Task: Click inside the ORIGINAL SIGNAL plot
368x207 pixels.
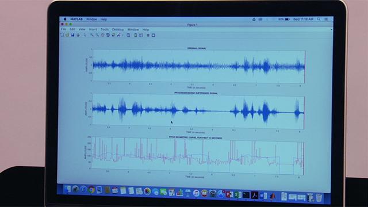Action: pos(199,67)
